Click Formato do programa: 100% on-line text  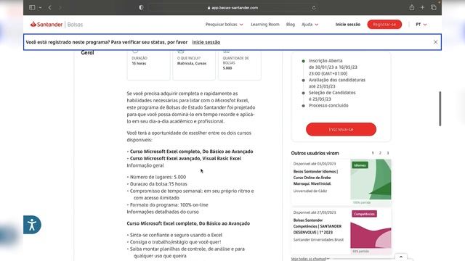coord(169,204)
